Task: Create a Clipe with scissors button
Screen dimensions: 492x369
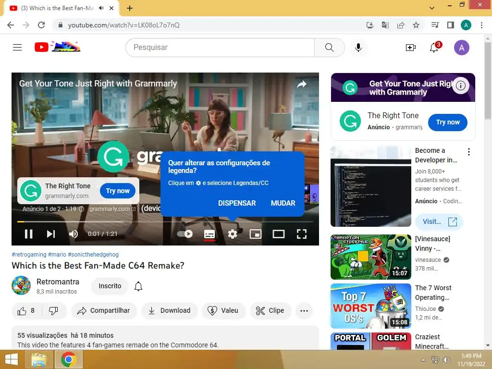Action: coord(271,311)
